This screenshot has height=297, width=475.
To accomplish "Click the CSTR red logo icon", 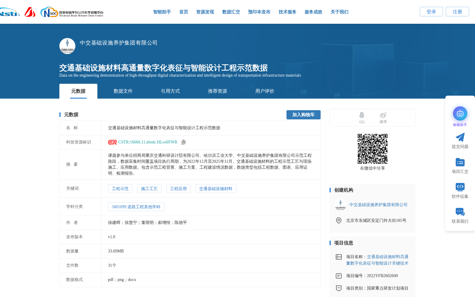I will 112,142.
